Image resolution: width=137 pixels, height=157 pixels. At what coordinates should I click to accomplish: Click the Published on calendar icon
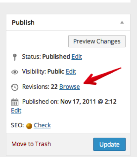[15, 102]
